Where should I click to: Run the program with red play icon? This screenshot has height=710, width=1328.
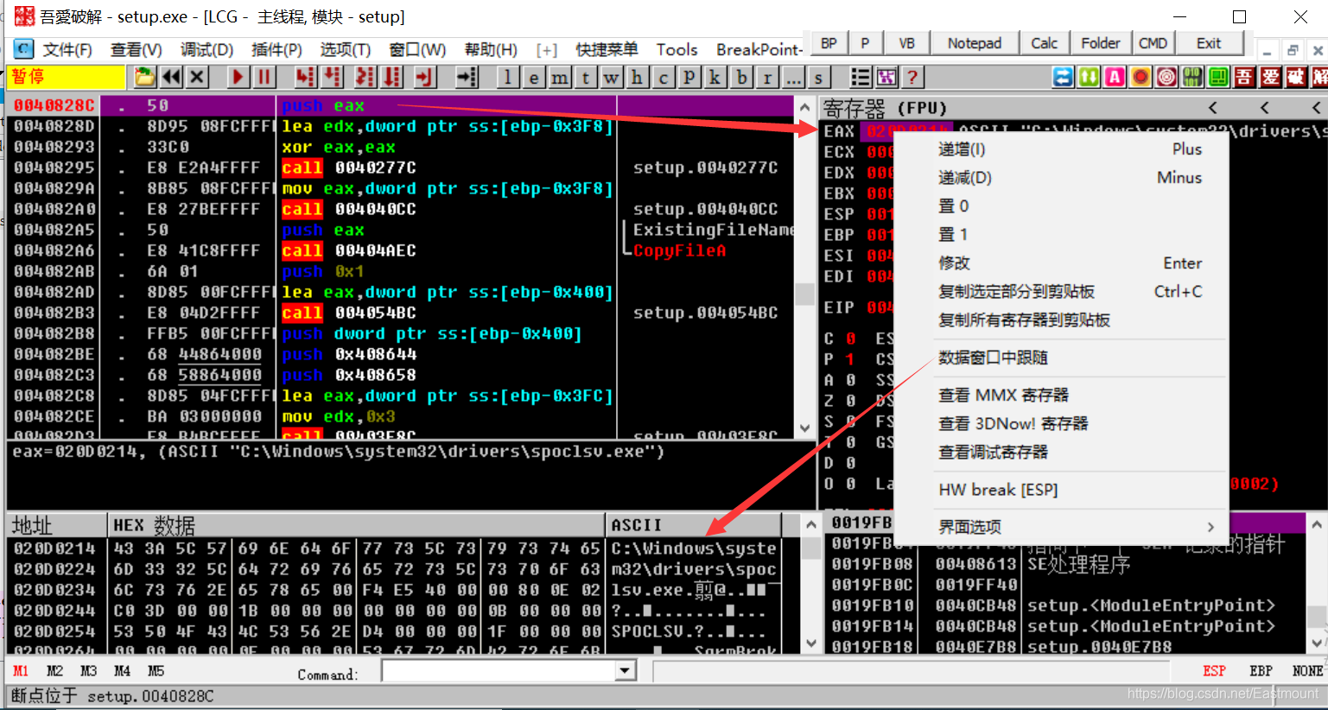point(238,77)
